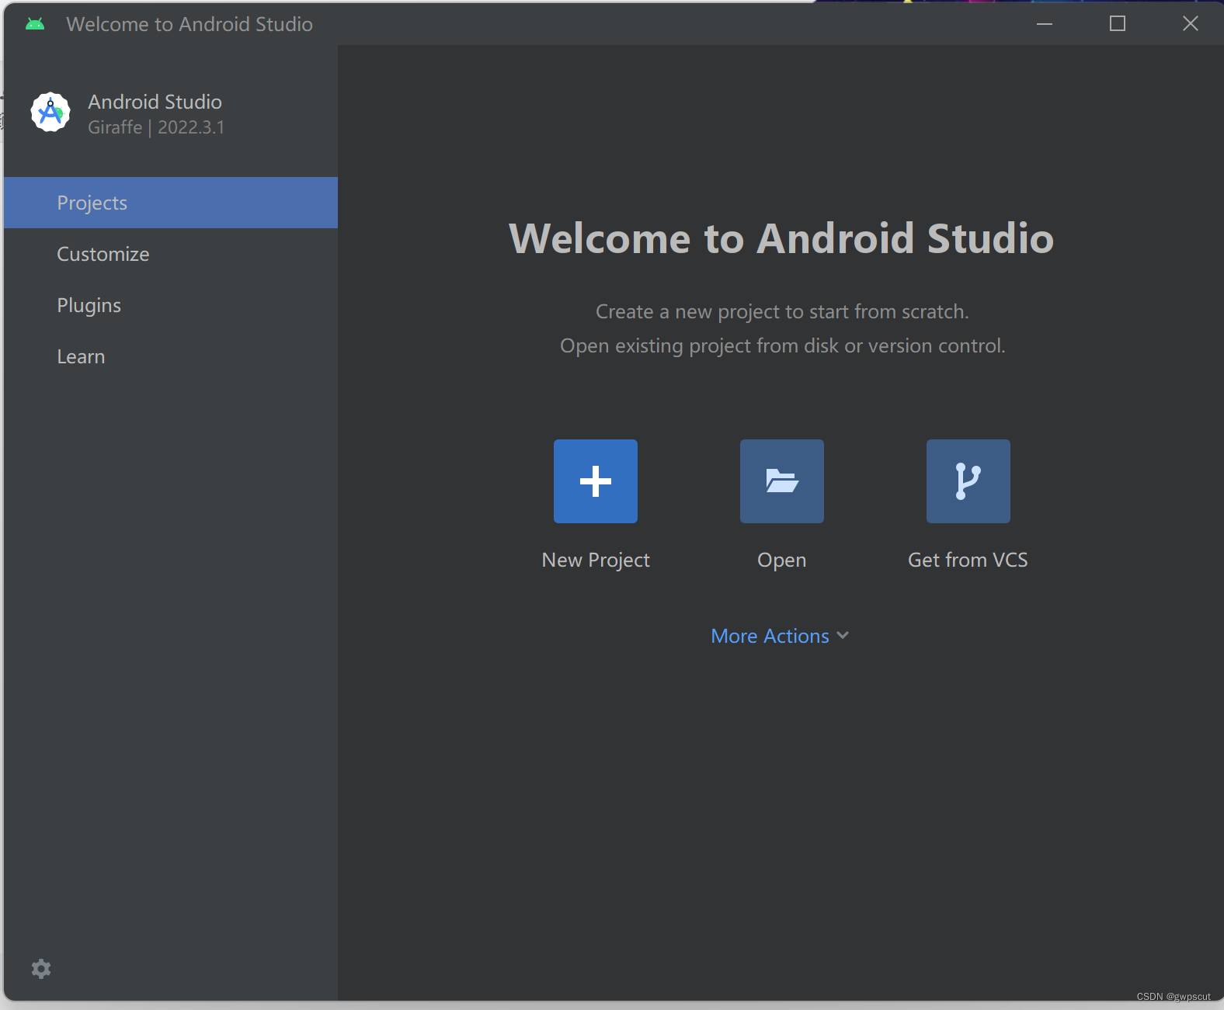
Task: Click the New Project label
Action: click(x=596, y=560)
